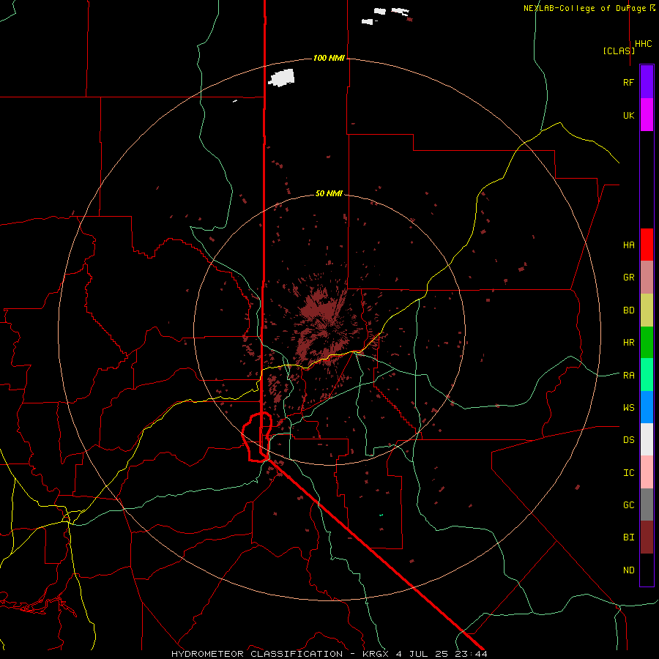Screen dimensions: 659x659
Task: Click the ND legend label
Action: pyautogui.click(x=628, y=570)
